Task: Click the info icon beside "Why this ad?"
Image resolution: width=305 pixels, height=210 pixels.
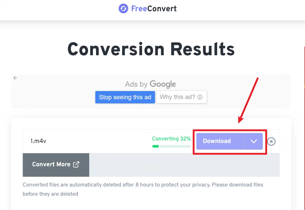Action: pyautogui.click(x=200, y=97)
